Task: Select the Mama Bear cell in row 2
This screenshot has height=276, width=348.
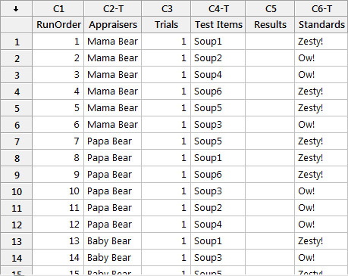Action: [113, 58]
